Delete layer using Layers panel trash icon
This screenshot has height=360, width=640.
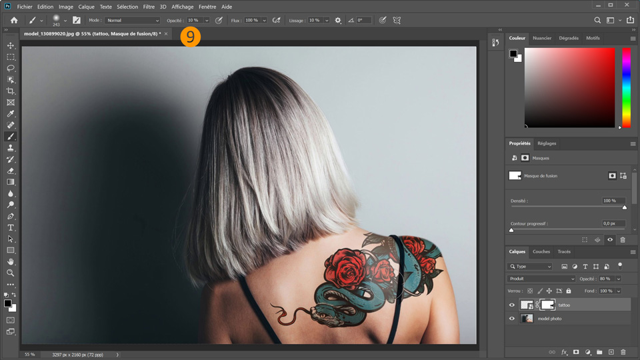point(623,352)
